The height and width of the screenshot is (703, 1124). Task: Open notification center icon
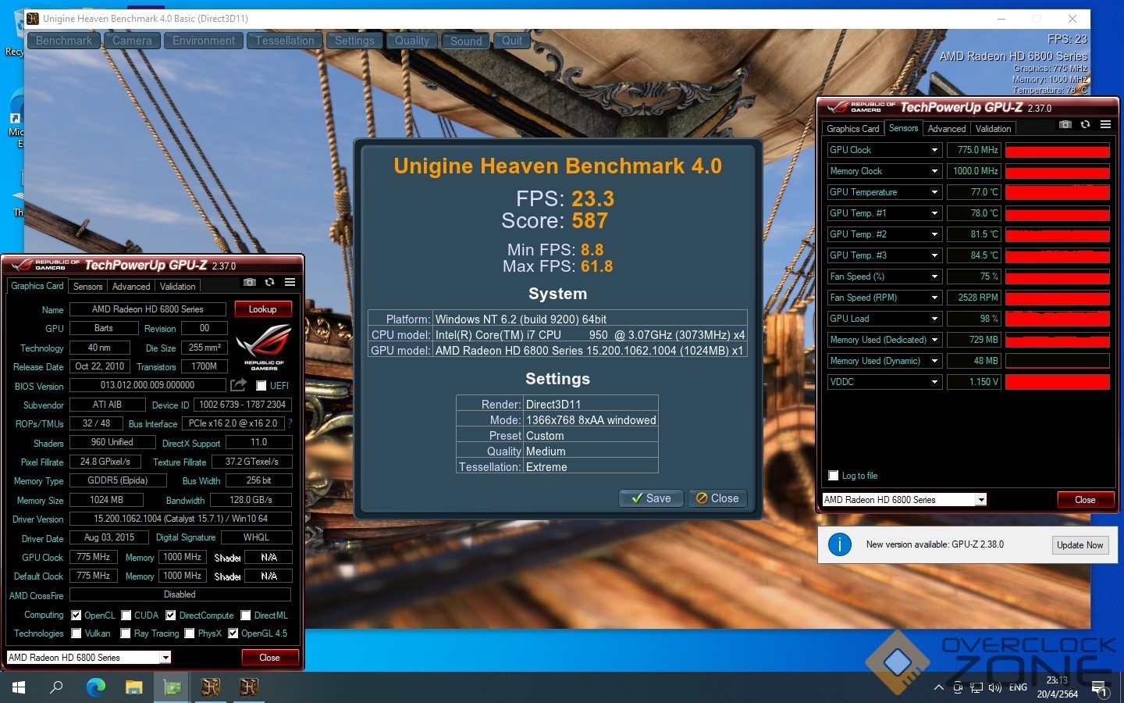pyautogui.click(x=1099, y=688)
